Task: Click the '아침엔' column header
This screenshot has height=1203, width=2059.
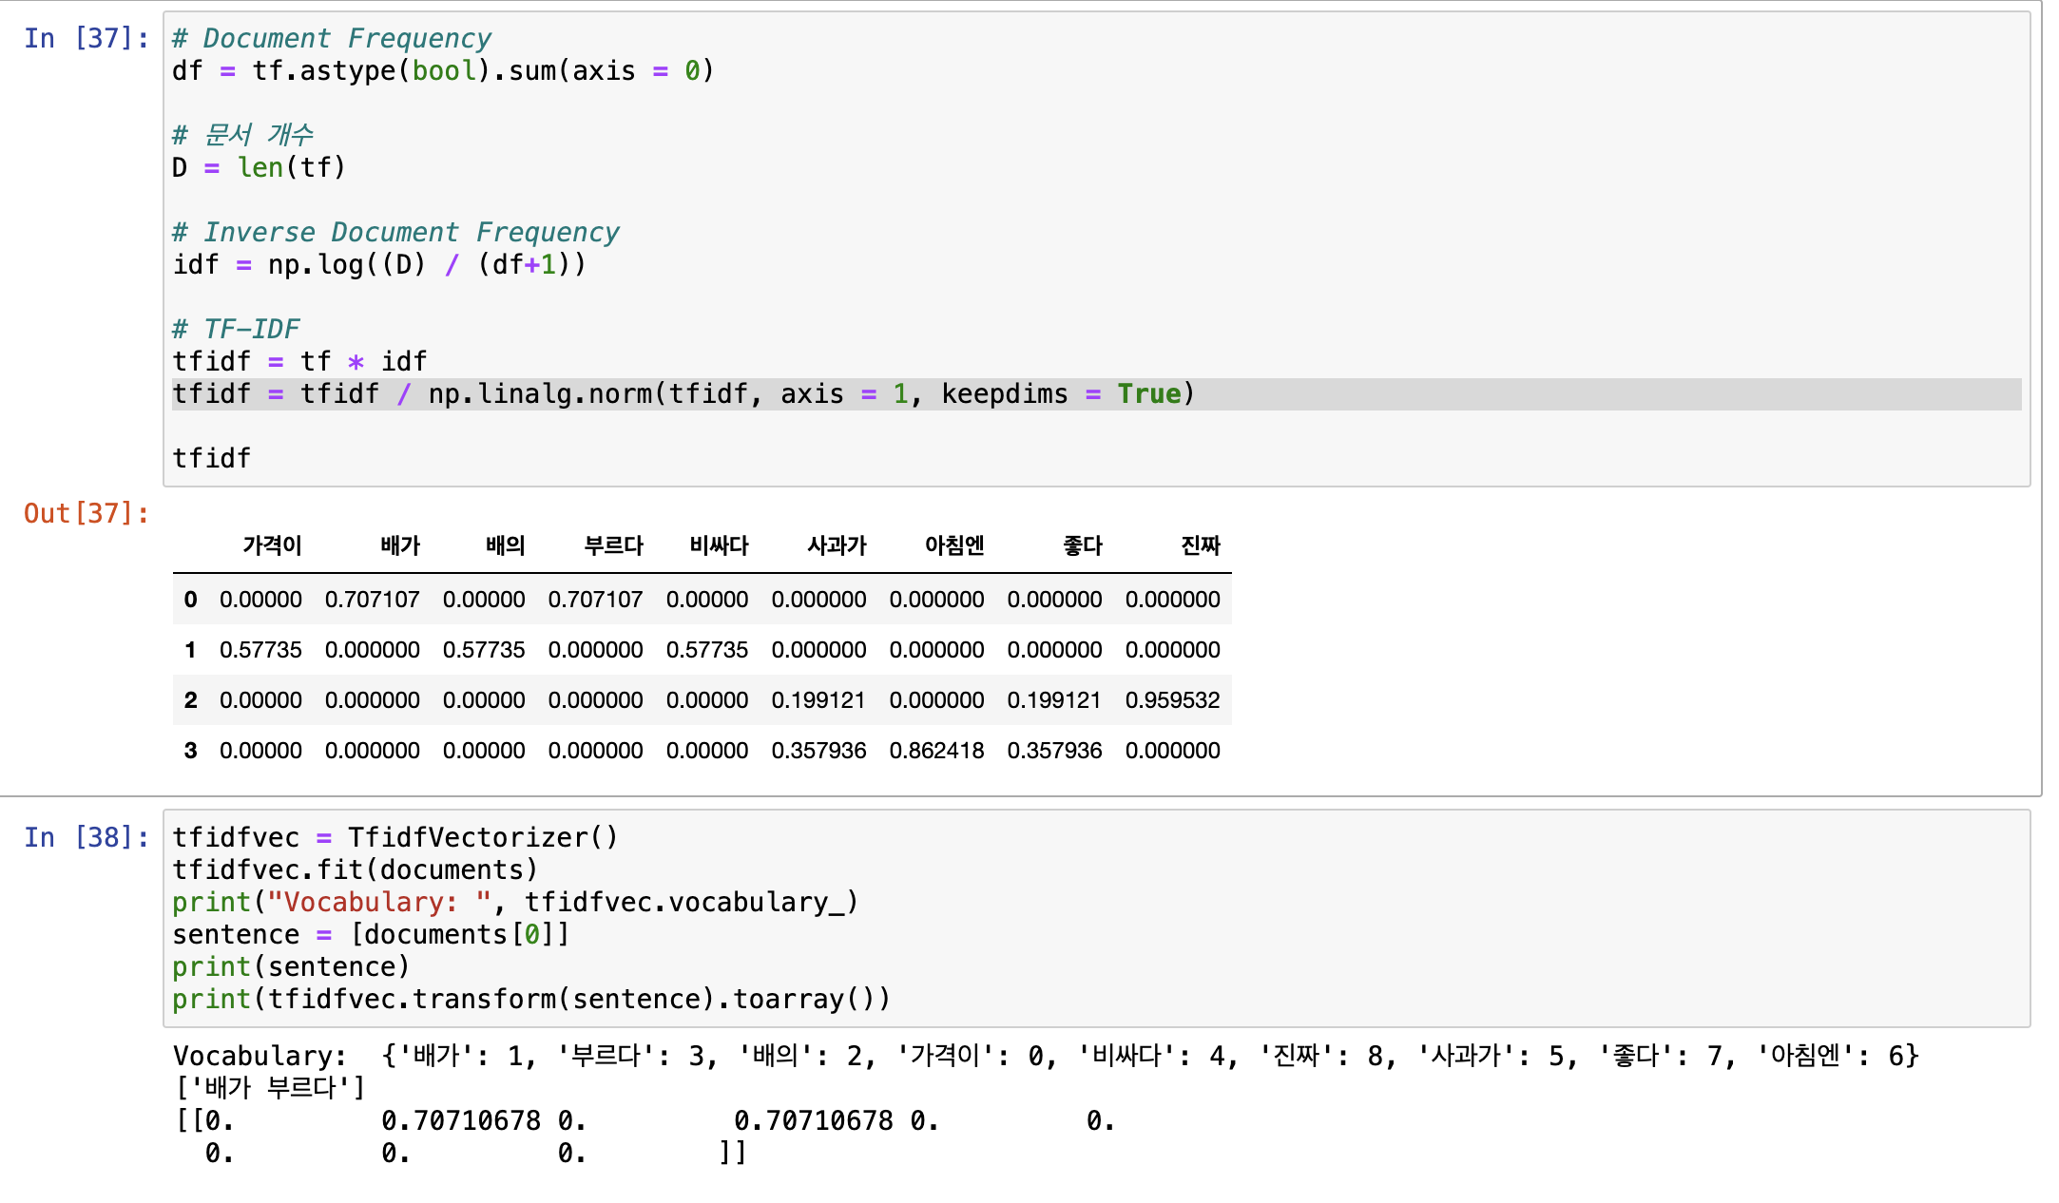Action: 953,545
